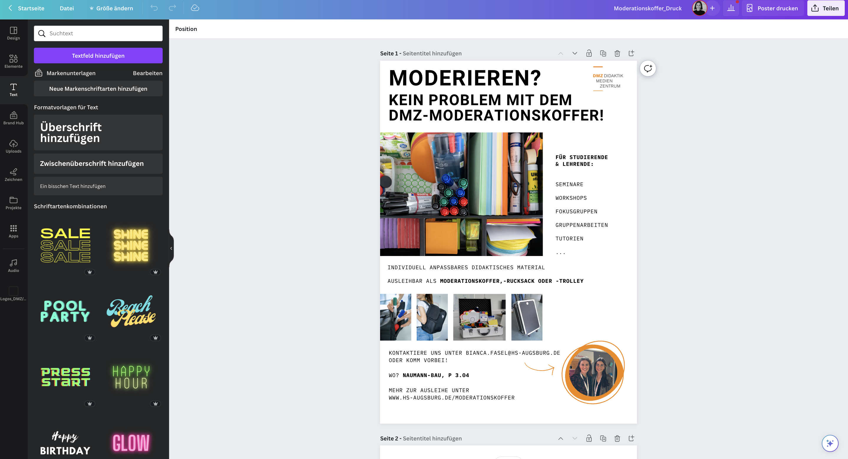Move Seite 1 down with chevron
The image size is (848, 459).
click(575, 53)
